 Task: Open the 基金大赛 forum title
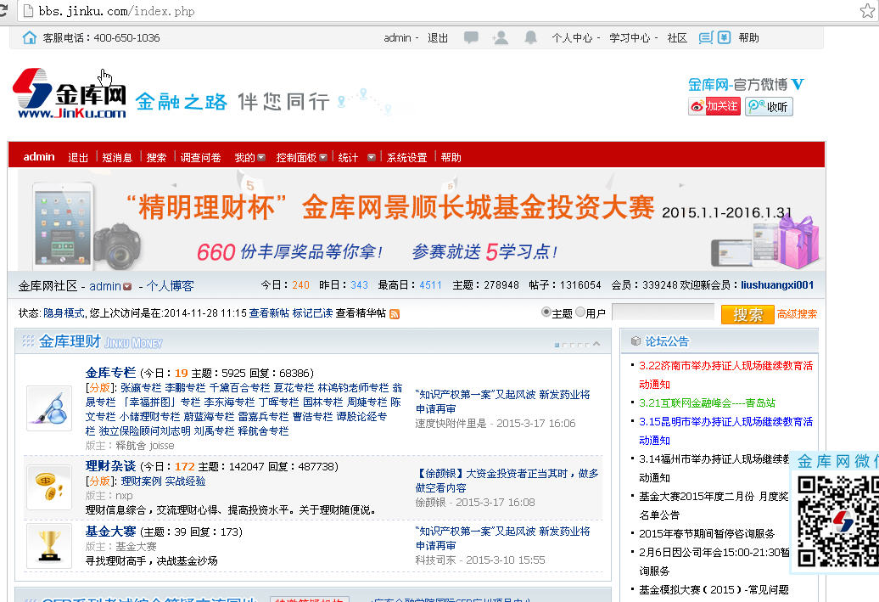110,532
